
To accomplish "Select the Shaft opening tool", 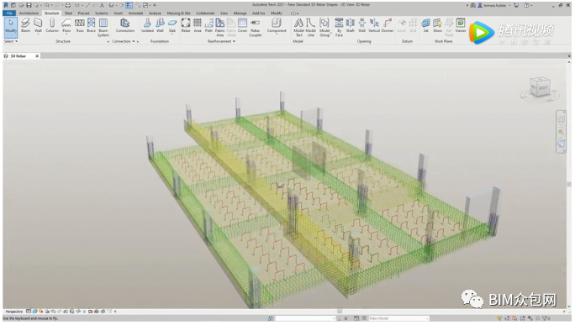I will tap(351, 26).
